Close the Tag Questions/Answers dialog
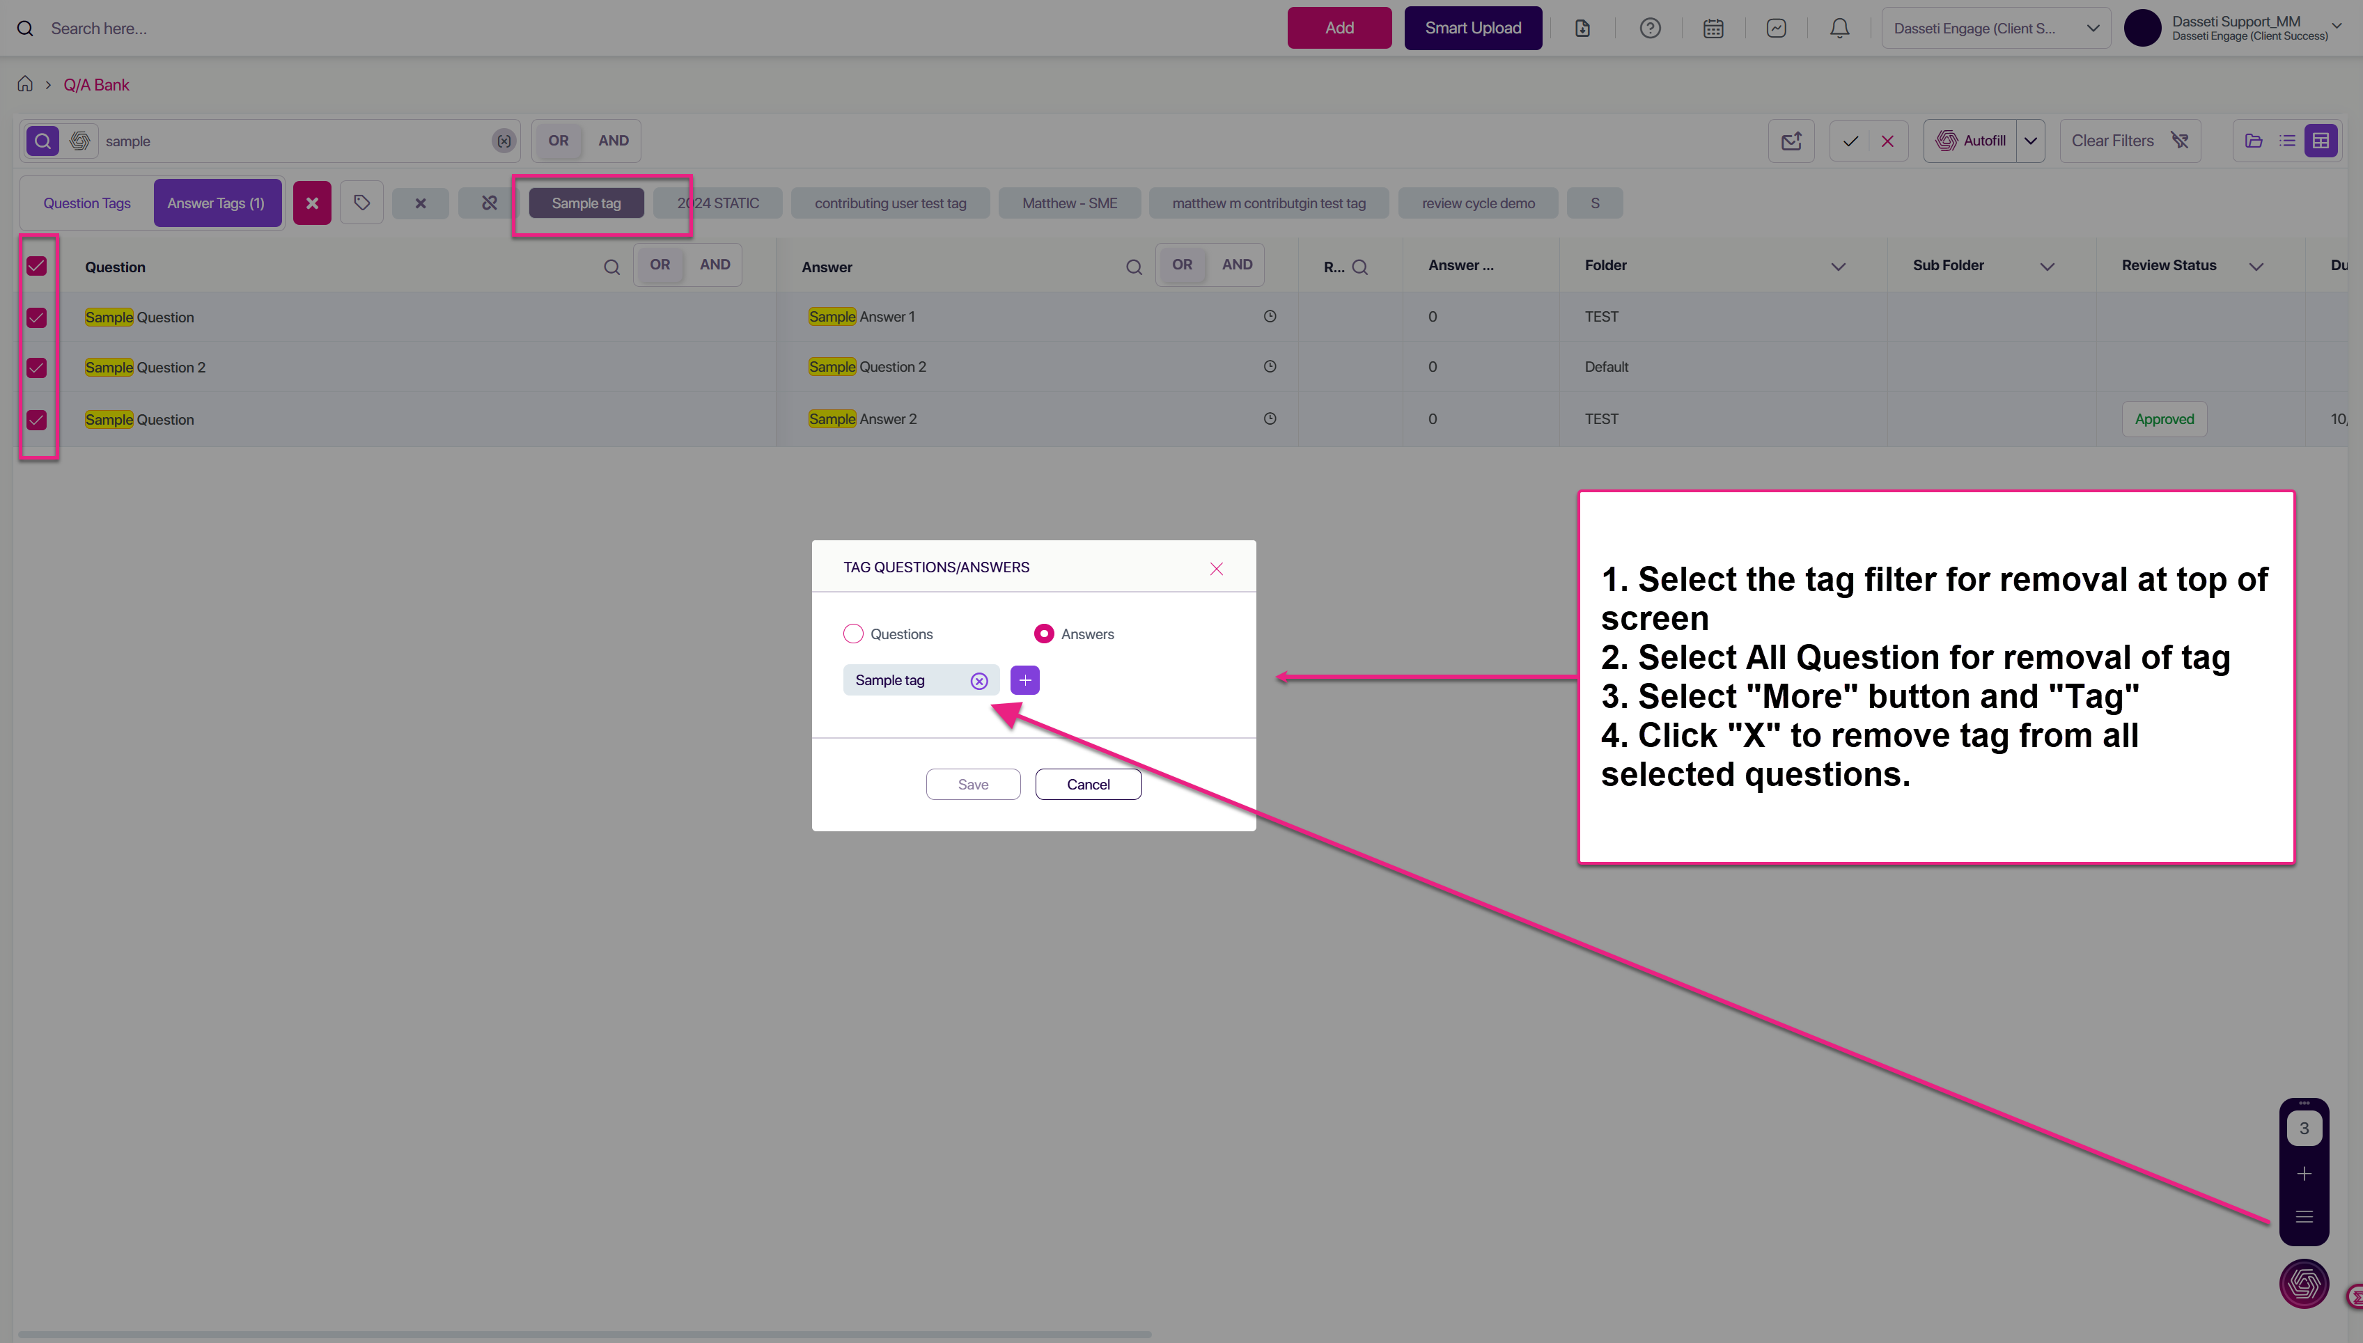The width and height of the screenshot is (2363, 1343). point(1216,568)
